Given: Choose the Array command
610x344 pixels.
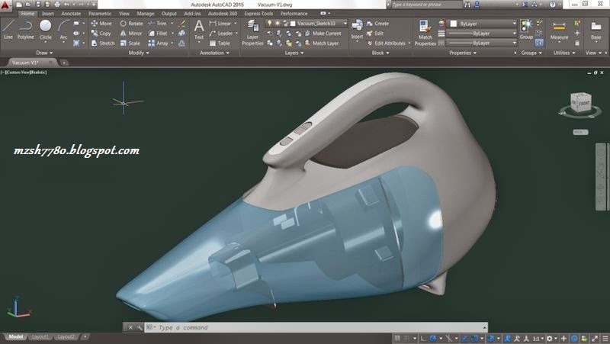Looking at the screenshot, I should [x=159, y=43].
